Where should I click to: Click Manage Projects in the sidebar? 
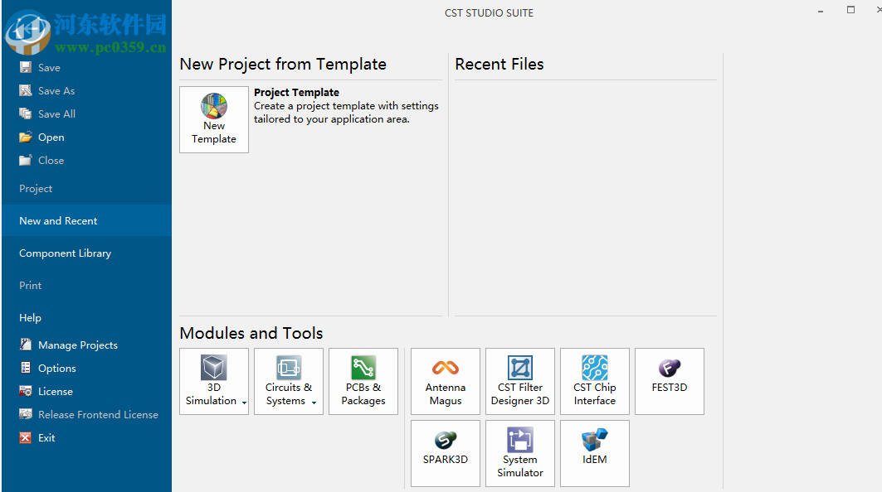point(77,345)
